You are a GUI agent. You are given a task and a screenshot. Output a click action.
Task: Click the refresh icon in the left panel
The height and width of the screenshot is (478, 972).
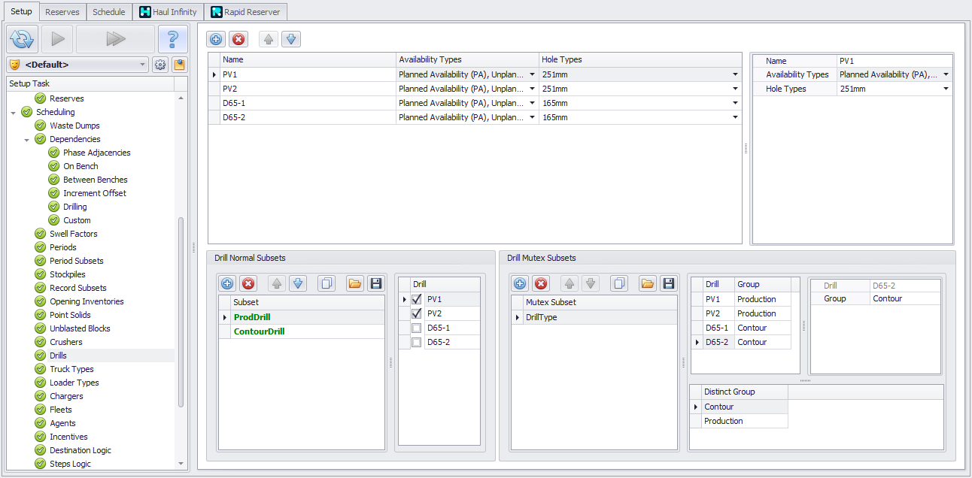click(22, 39)
